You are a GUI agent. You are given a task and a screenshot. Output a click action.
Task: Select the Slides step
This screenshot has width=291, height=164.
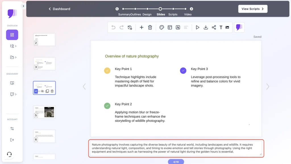(x=161, y=14)
